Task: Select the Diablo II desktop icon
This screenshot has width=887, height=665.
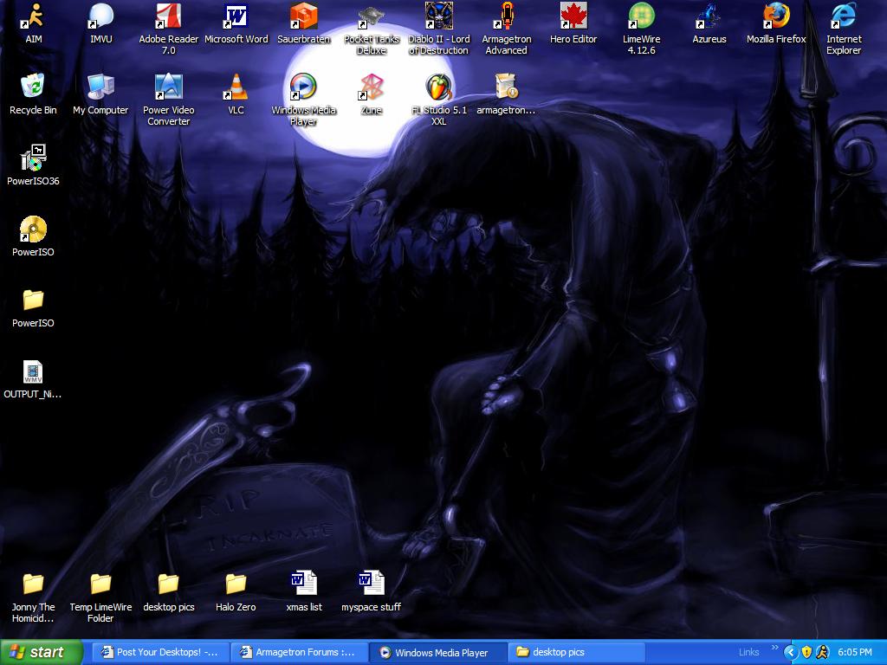Action: tap(438, 16)
